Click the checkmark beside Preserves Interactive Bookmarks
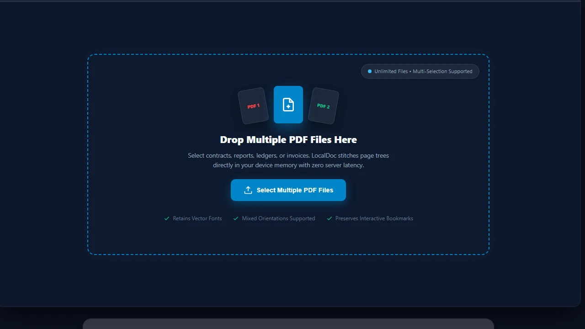 (x=330, y=218)
